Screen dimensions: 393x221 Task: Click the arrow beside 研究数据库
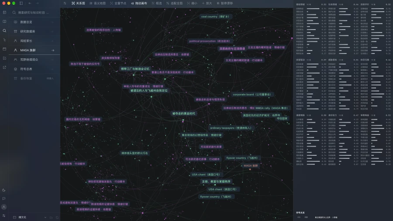(53, 31)
